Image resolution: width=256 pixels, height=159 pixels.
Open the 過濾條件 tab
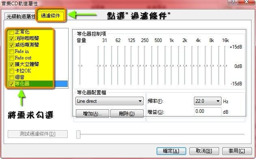pyautogui.click(x=50, y=16)
